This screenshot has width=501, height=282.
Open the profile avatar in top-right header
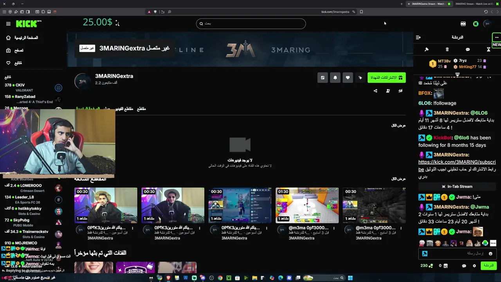pyautogui.click(x=487, y=24)
